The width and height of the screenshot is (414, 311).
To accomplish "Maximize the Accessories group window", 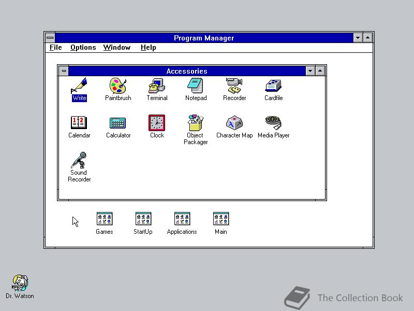I will [320, 71].
